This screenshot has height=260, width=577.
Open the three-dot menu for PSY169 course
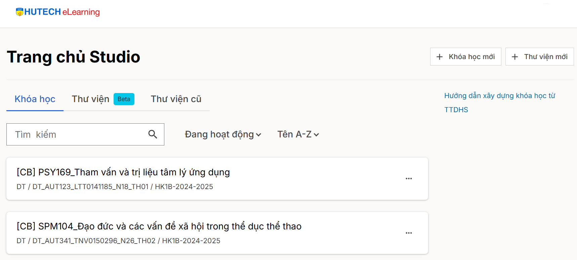pyautogui.click(x=409, y=179)
